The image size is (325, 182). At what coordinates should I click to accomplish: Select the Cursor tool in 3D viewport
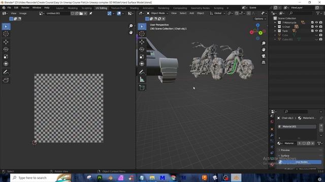coord(142,34)
